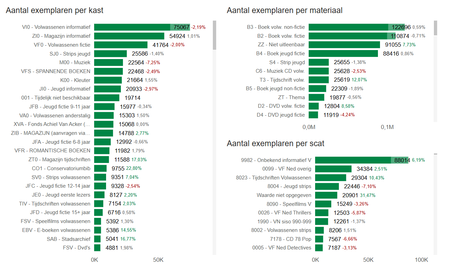The height and width of the screenshot is (270, 449).
Task: Click the VI0 - Volwassenen informatief bar
Action: tap(132, 27)
